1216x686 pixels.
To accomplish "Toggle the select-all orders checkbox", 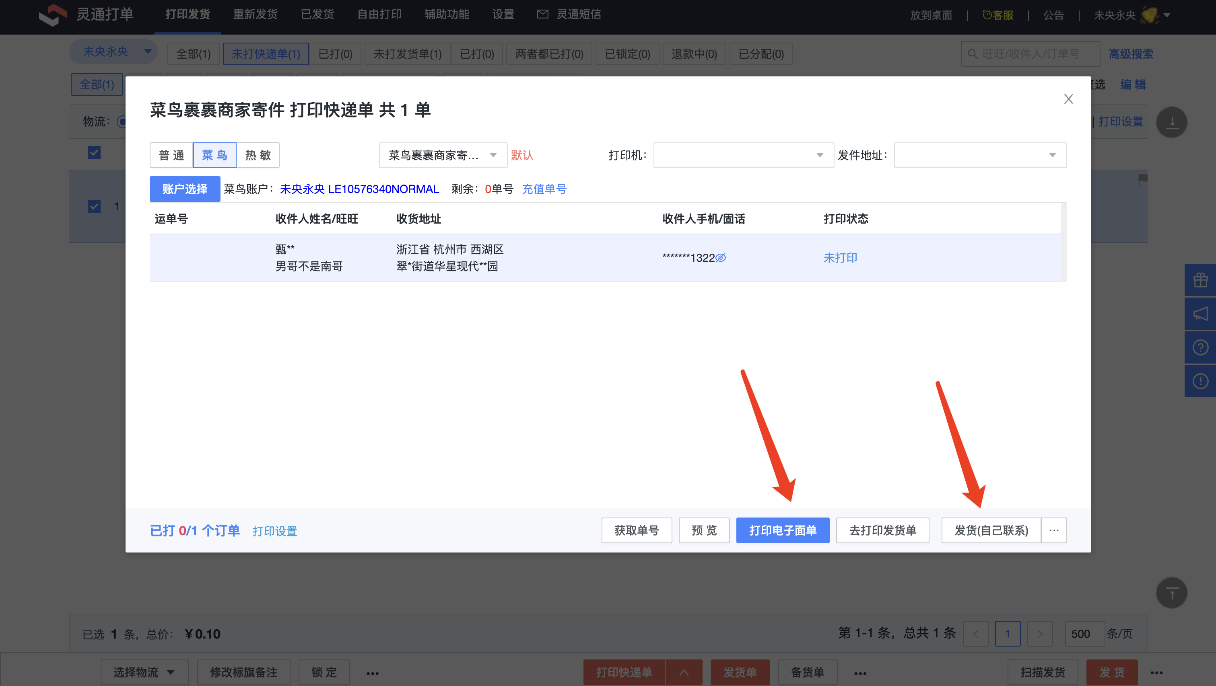I will pyautogui.click(x=94, y=152).
